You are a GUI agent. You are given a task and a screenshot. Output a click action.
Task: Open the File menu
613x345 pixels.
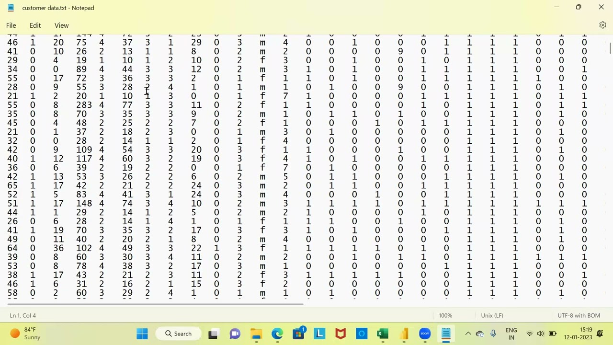(x=11, y=25)
